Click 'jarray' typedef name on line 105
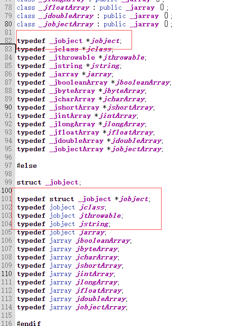Image resolution: width=241 pixels, height=326 pixels. tap(92, 232)
